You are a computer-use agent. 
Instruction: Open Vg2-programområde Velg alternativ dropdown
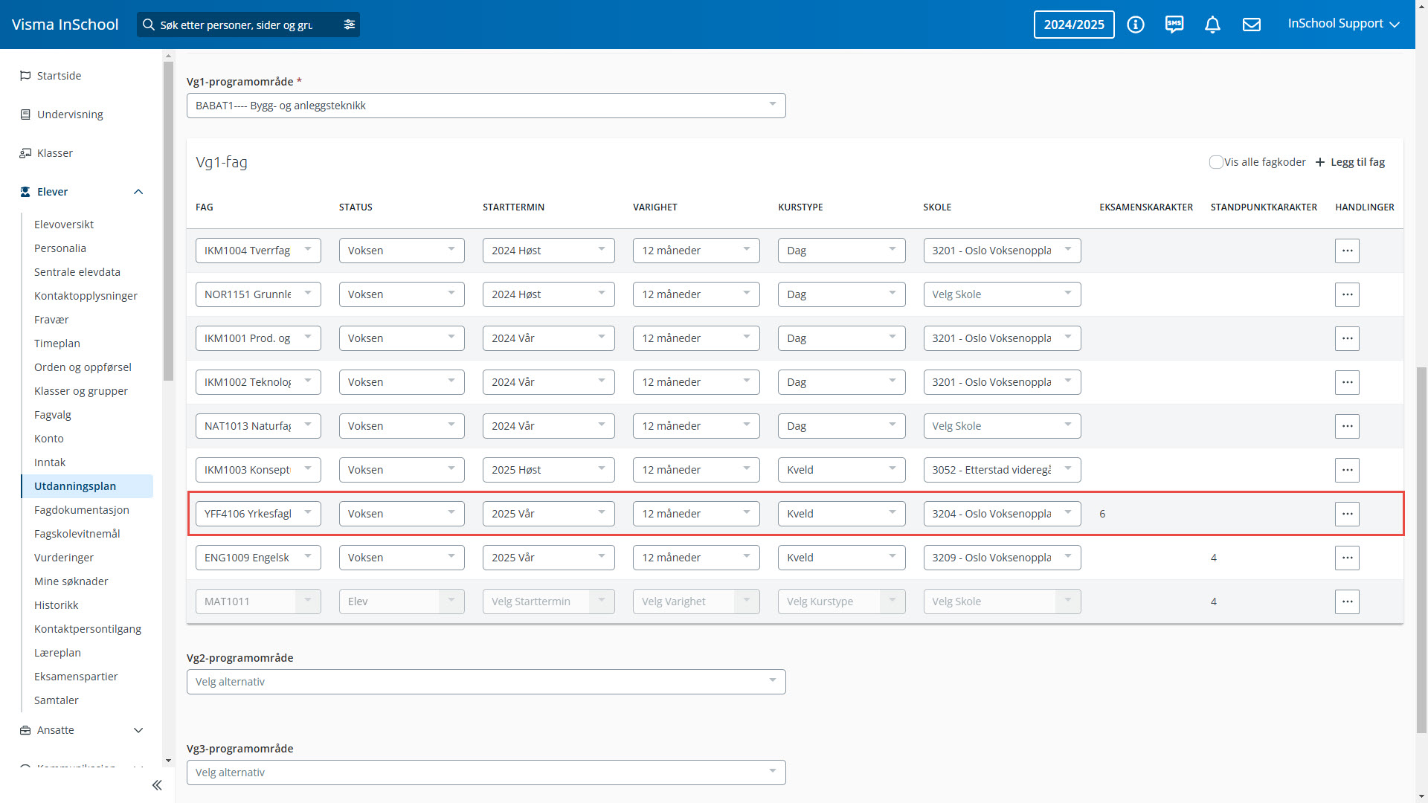pos(486,682)
